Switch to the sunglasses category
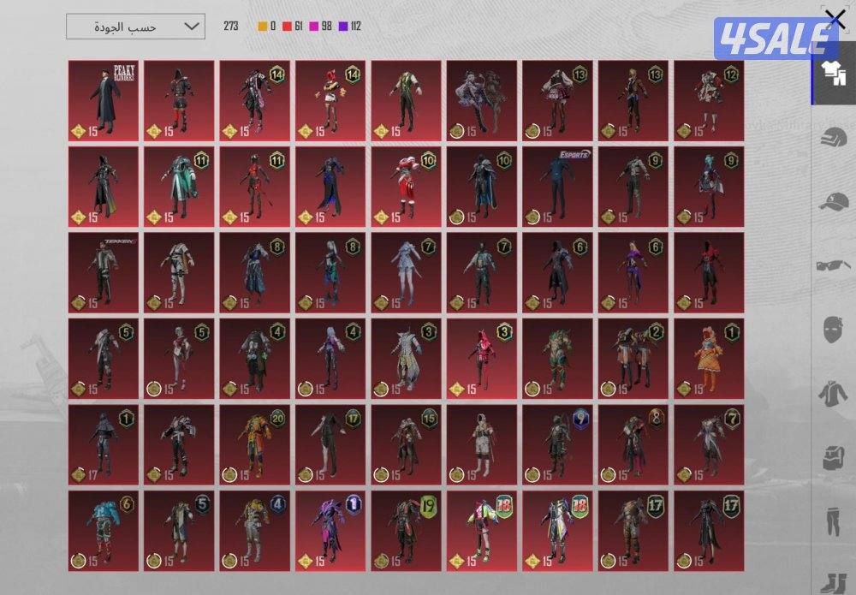856x595 pixels. [x=832, y=265]
